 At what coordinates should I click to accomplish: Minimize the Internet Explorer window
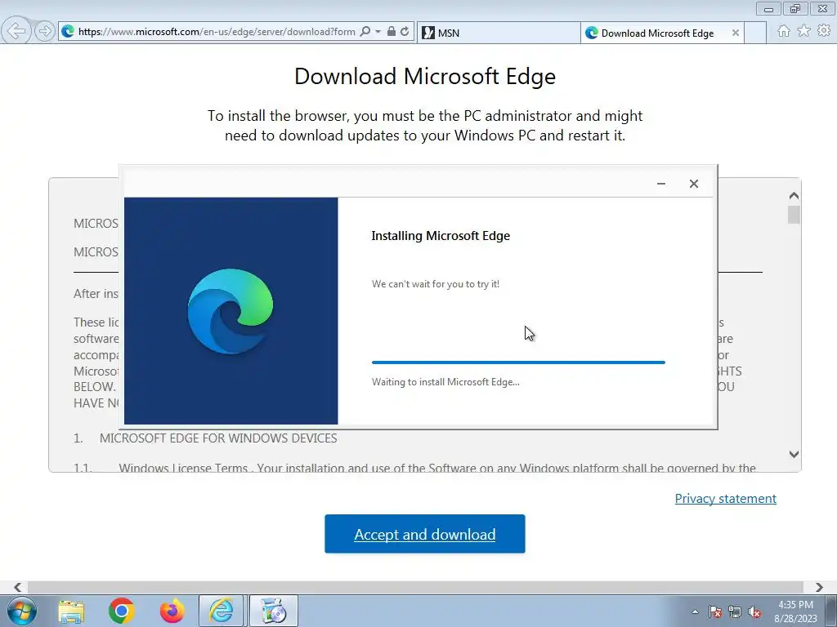pos(768,8)
